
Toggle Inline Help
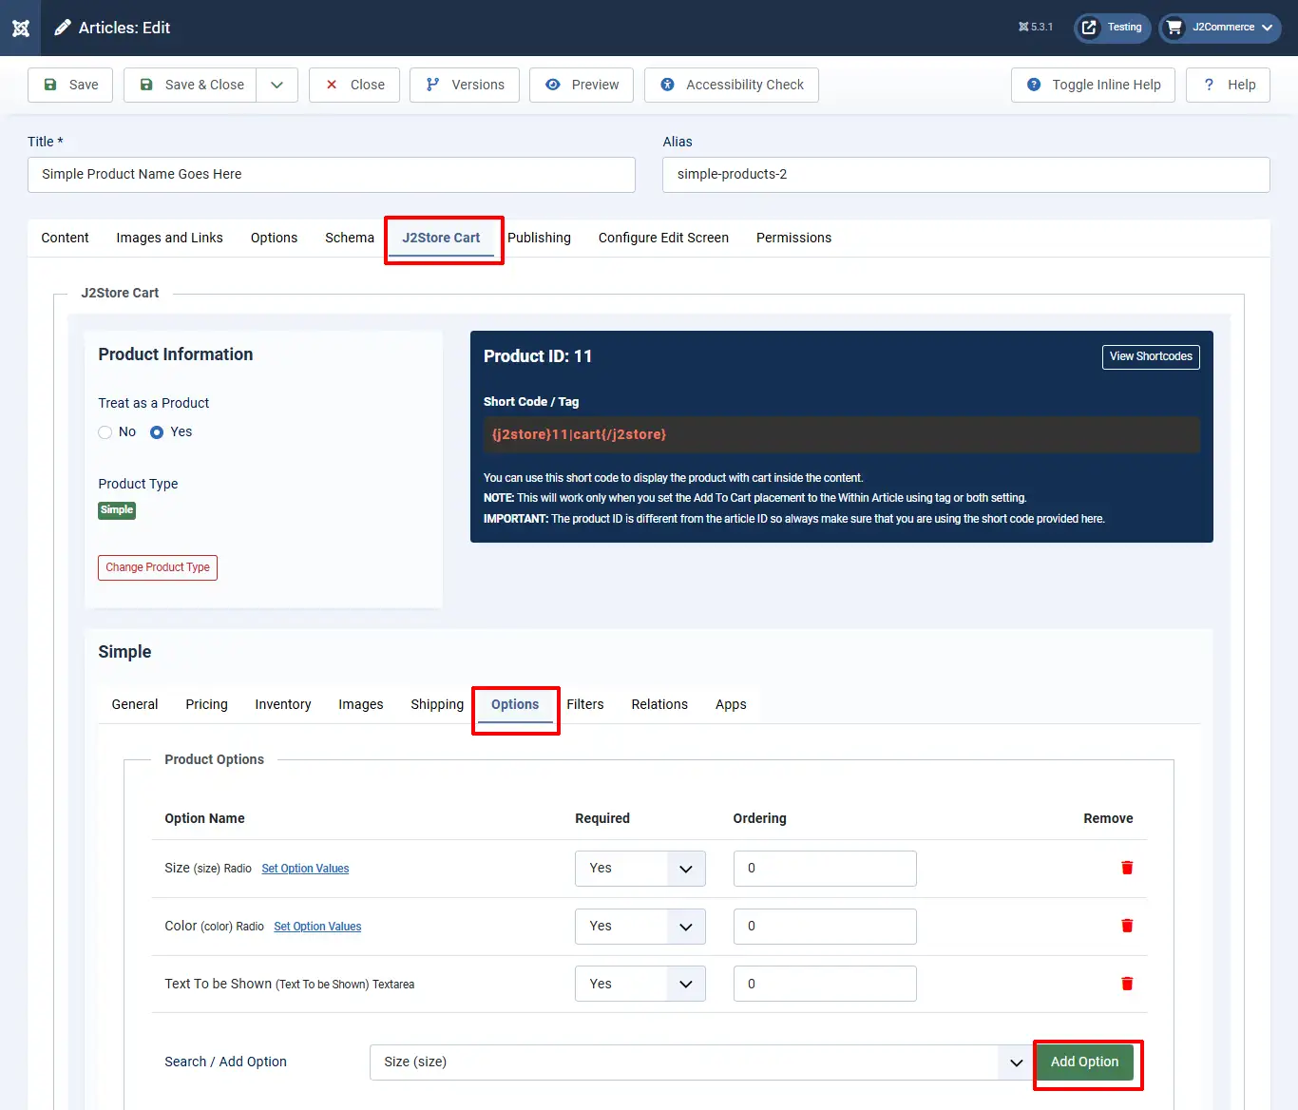tap(1093, 85)
